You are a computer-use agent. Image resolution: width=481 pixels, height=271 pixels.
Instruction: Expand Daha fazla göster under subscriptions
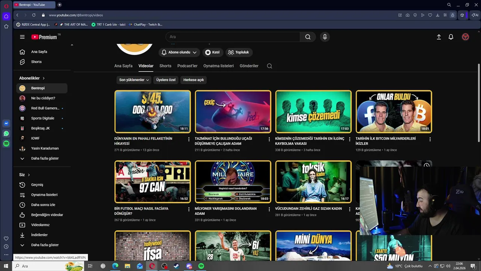pyautogui.click(x=41, y=158)
